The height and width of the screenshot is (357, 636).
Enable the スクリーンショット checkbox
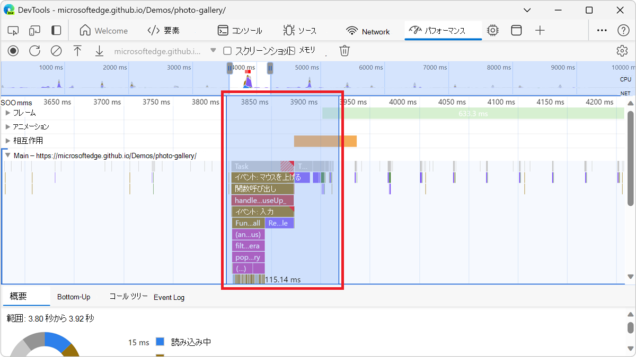(x=227, y=50)
